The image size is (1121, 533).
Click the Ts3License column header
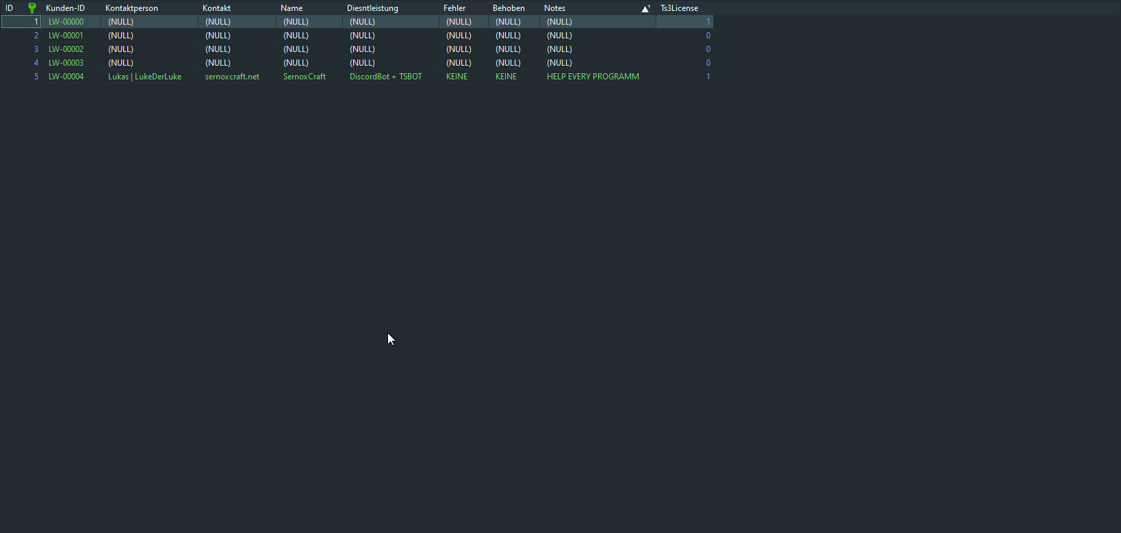click(679, 8)
